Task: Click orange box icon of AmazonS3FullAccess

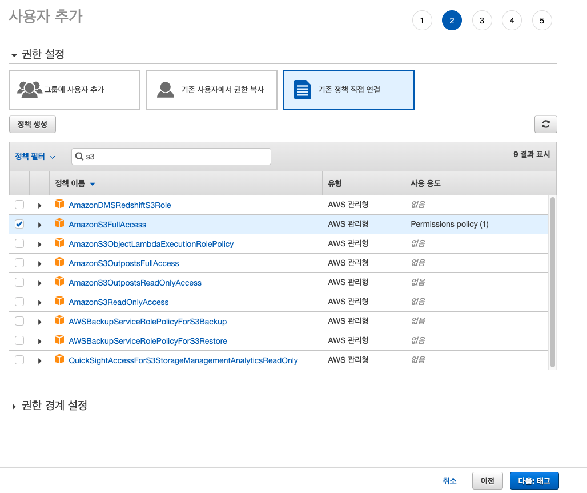Action: (x=59, y=223)
